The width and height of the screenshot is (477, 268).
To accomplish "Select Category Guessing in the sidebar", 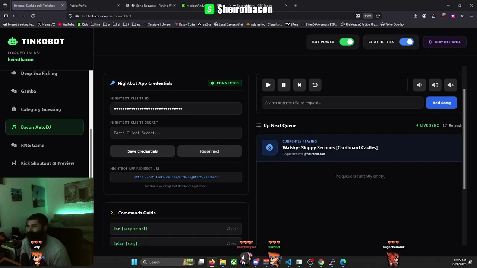I will tap(44, 109).
